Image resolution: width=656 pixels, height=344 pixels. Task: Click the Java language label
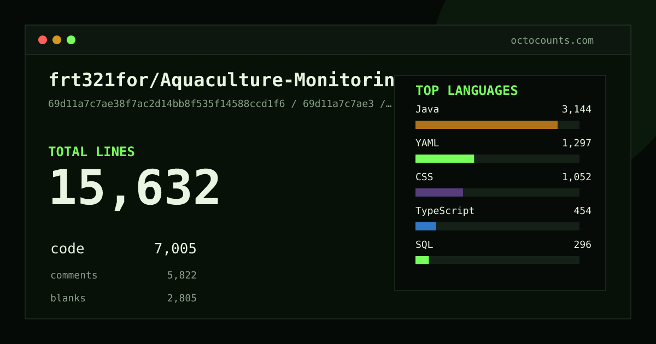click(x=427, y=109)
